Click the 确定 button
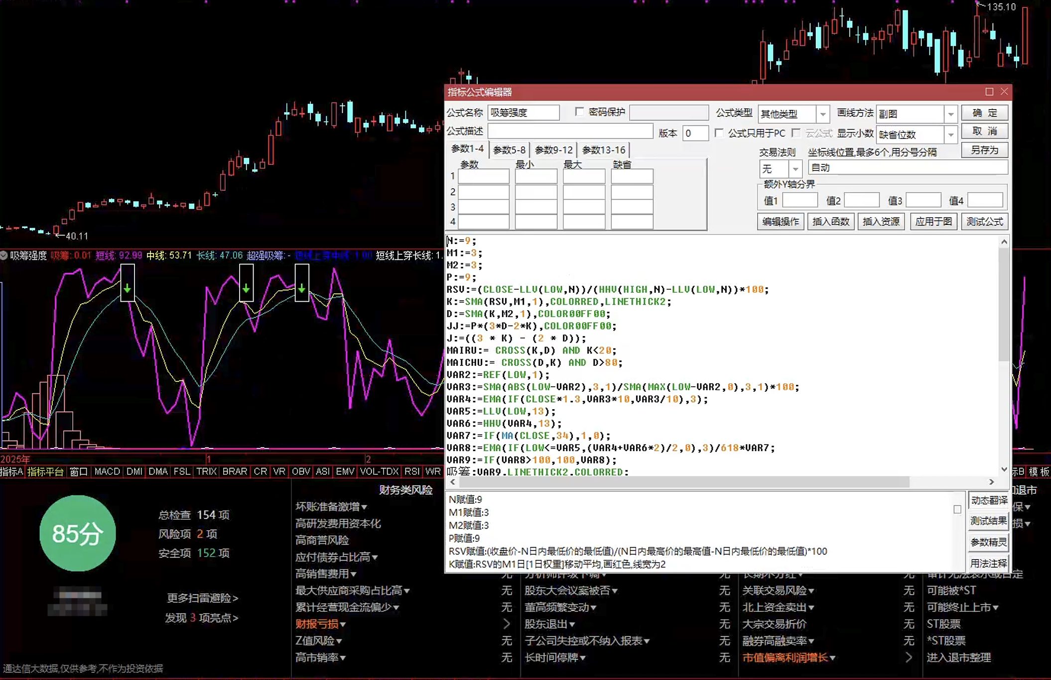The height and width of the screenshot is (680, 1051). point(985,113)
